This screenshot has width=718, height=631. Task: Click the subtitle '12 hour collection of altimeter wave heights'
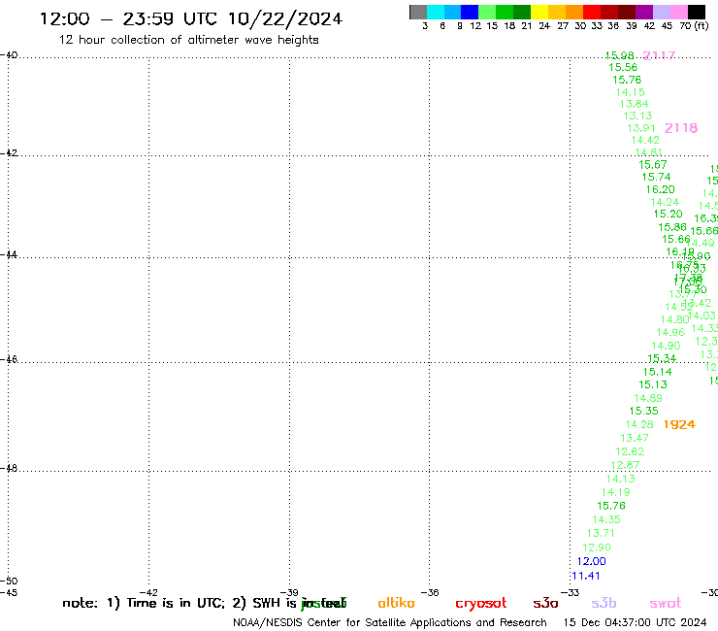click(188, 40)
